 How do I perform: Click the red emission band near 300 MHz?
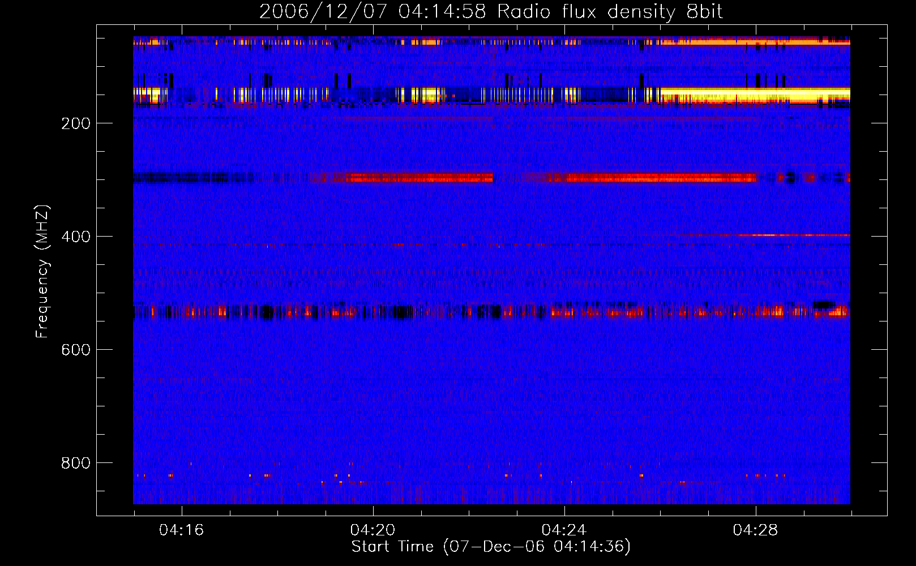pos(491,178)
